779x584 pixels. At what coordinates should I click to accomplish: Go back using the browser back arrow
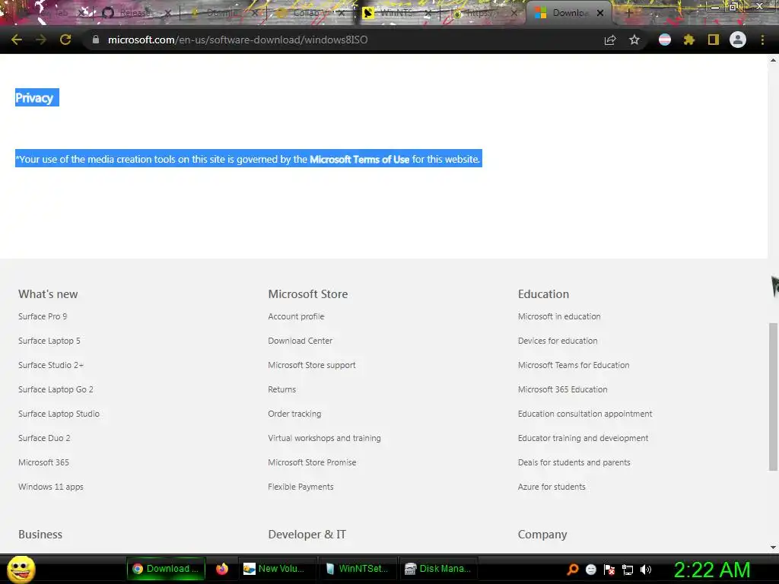[17, 40]
